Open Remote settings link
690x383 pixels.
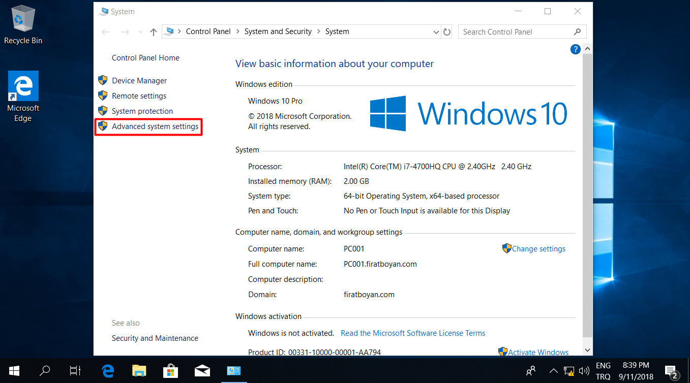pyautogui.click(x=139, y=95)
